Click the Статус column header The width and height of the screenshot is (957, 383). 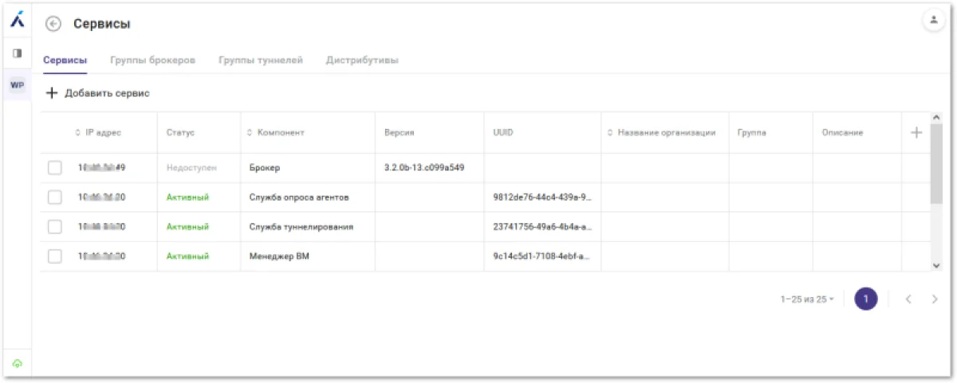[x=180, y=132]
